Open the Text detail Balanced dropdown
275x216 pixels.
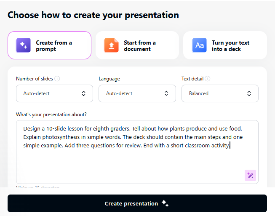220,93
